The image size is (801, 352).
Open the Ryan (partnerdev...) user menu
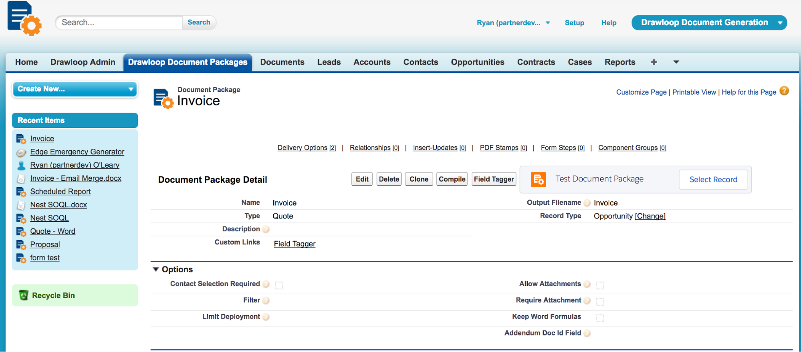513,23
